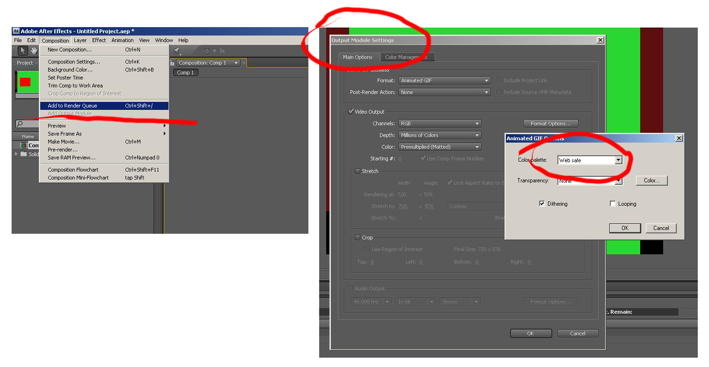
Task: Choose Save Frame As submenu item
Action: (104, 134)
